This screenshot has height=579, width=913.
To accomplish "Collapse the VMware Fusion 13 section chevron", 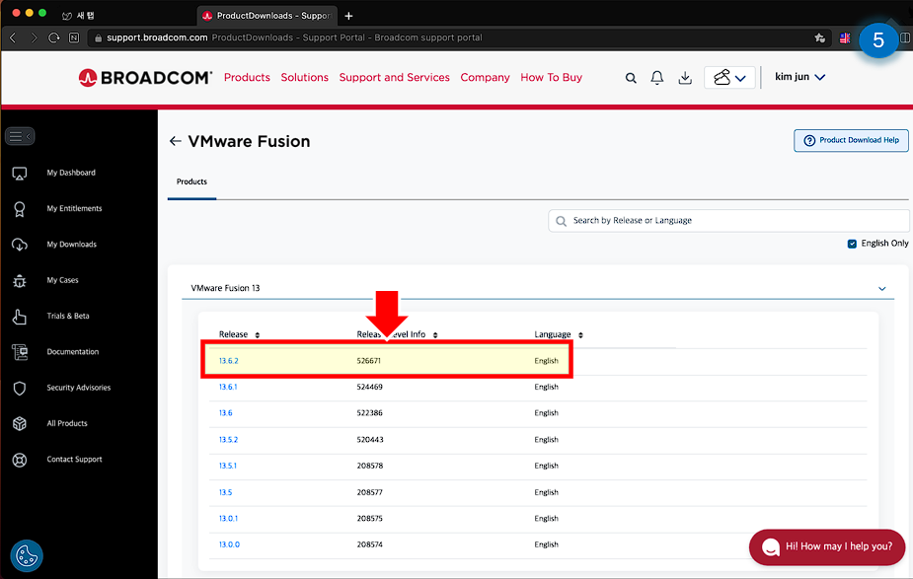I will point(881,289).
